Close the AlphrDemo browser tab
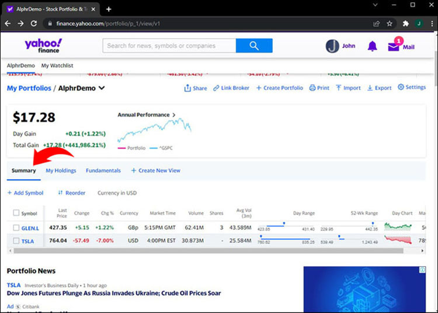The width and height of the screenshot is (438, 313). click(93, 9)
